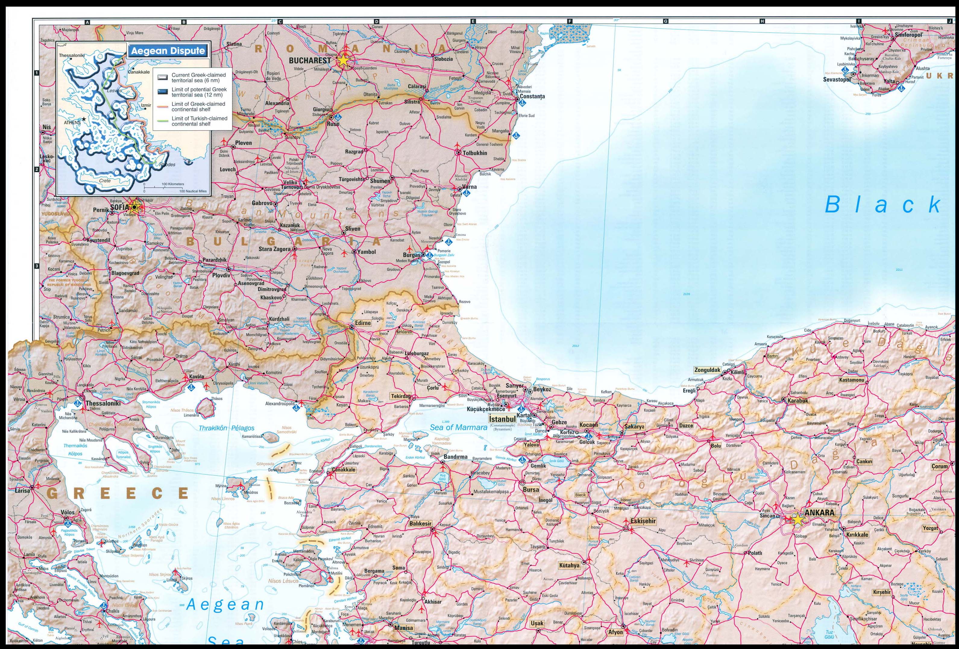959x649 pixels.
Task: Click the anchor port icon below Kavála
Action: [191, 388]
